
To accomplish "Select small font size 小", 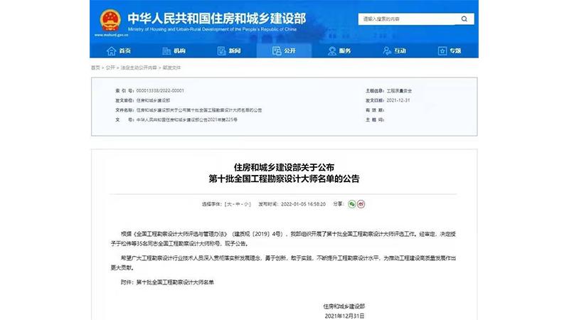I will point(246,204).
